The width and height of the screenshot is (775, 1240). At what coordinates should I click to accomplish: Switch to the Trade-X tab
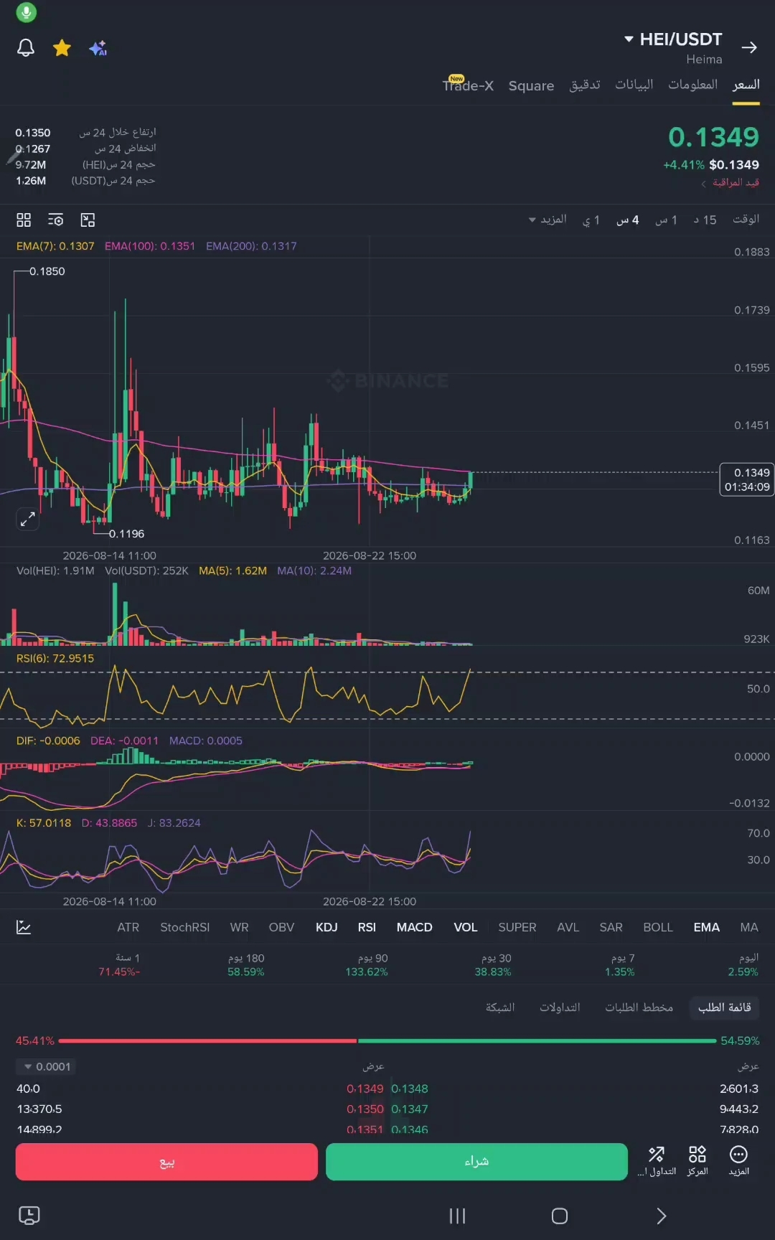pos(468,85)
